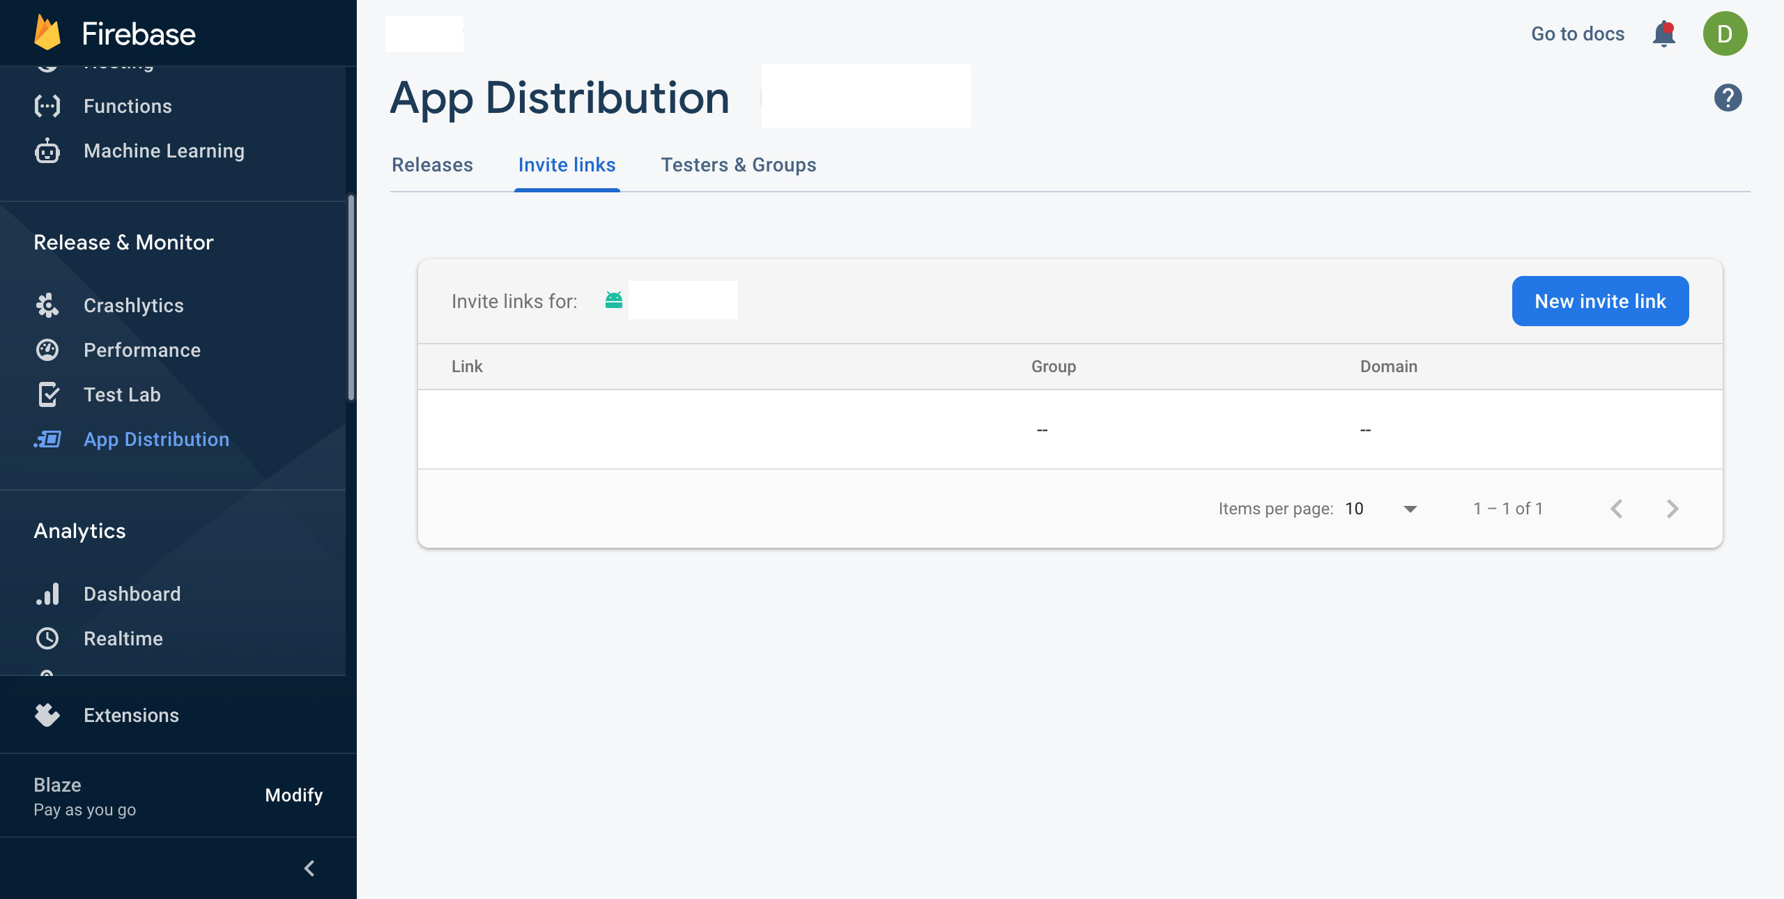
Task: Click Go to docs link
Action: (1578, 33)
